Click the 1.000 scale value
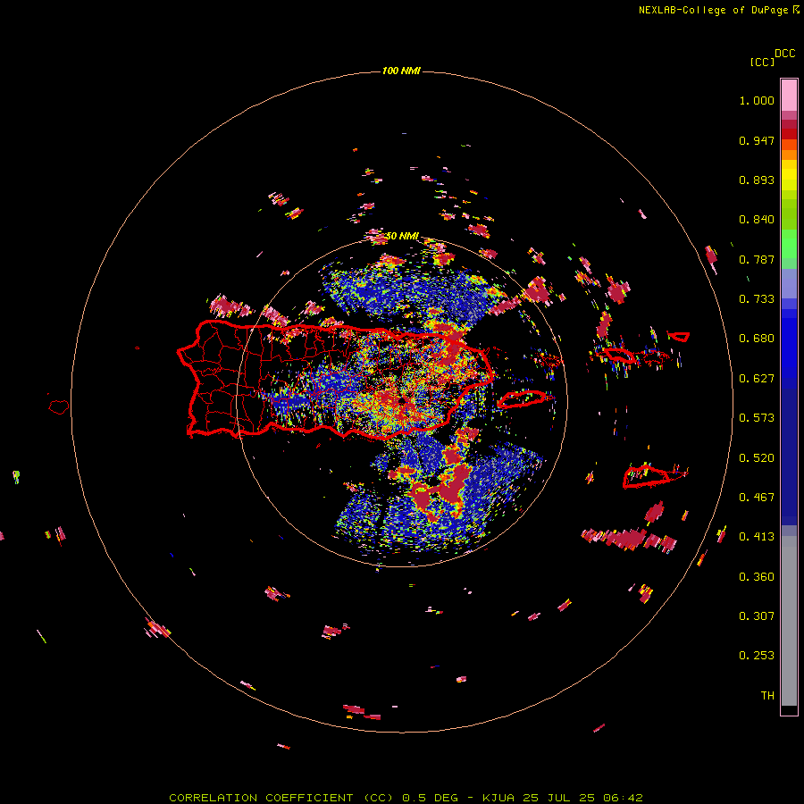 [x=757, y=100]
